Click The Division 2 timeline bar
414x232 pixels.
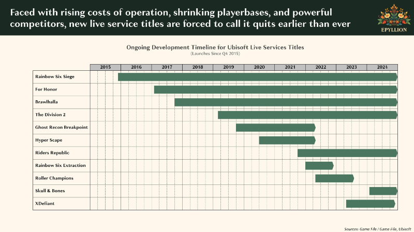[x=307, y=115]
